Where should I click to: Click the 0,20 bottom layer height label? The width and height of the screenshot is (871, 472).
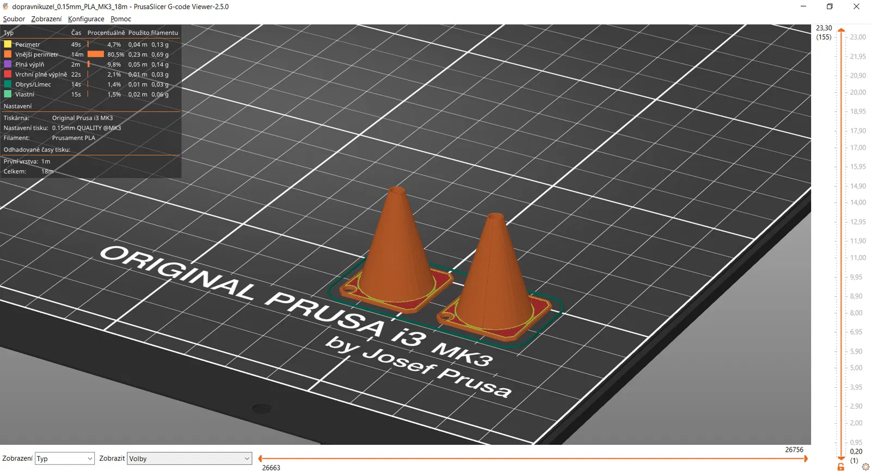[856, 451]
